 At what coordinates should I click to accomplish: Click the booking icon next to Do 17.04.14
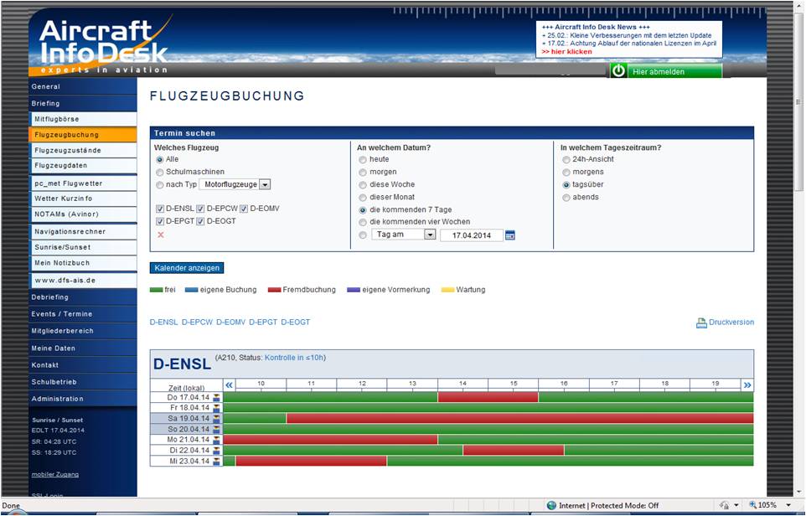[218, 397]
